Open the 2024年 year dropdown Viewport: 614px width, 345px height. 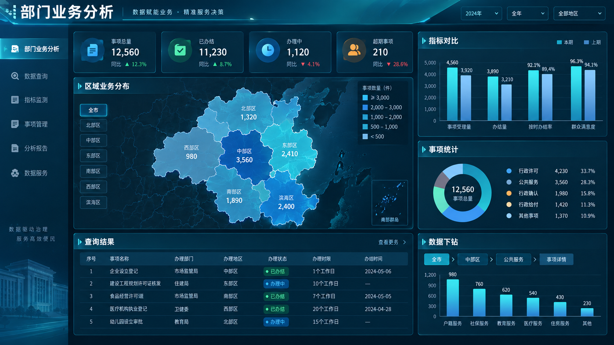click(x=481, y=14)
